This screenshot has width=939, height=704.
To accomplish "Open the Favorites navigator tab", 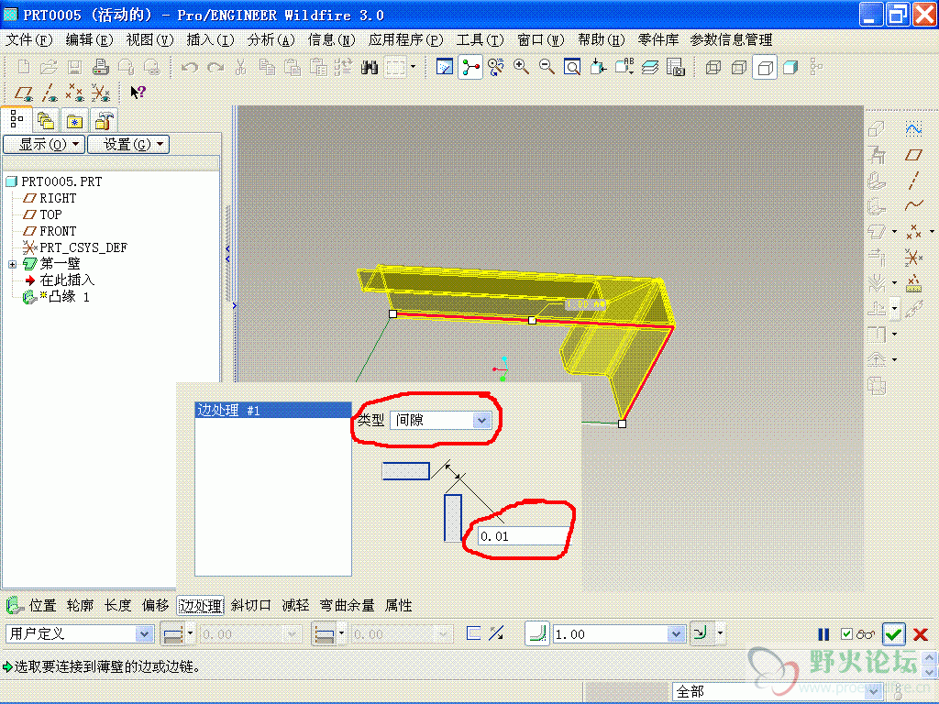I will click(74, 121).
